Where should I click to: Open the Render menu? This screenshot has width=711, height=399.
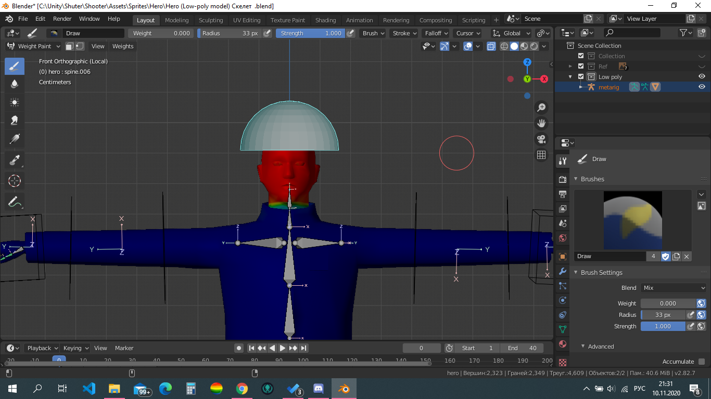(62, 19)
